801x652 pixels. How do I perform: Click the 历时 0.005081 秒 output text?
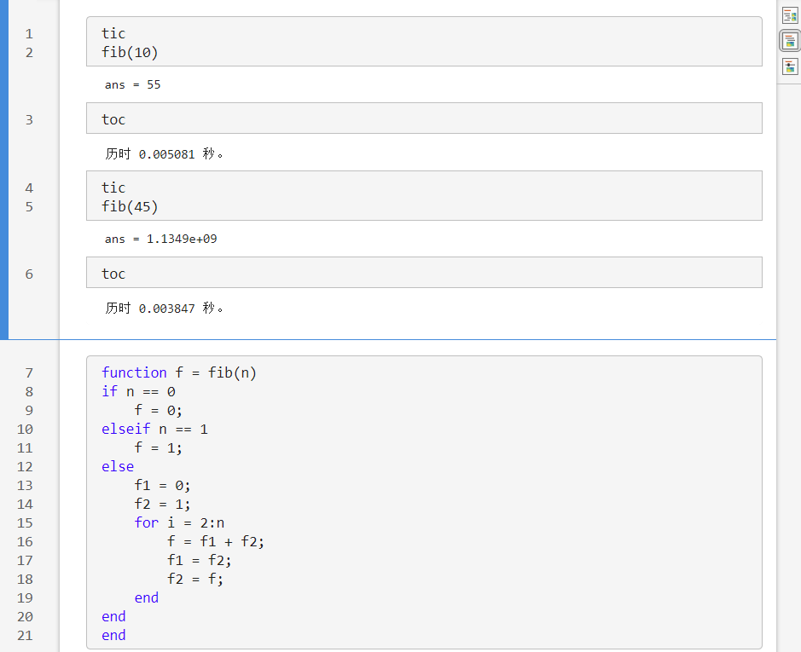[x=165, y=153]
